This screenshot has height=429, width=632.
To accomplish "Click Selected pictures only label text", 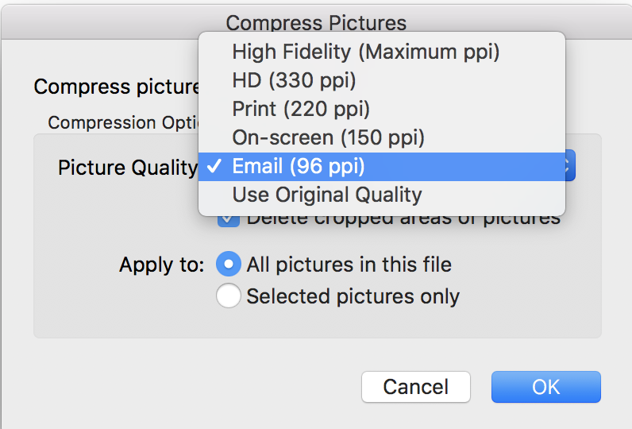I will click(353, 296).
